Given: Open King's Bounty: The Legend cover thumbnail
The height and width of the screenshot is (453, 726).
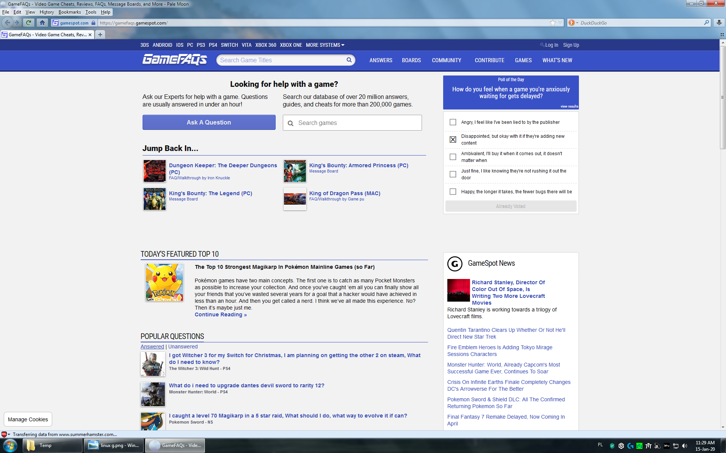Looking at the screenshot, I should click(x=154, y=199).
